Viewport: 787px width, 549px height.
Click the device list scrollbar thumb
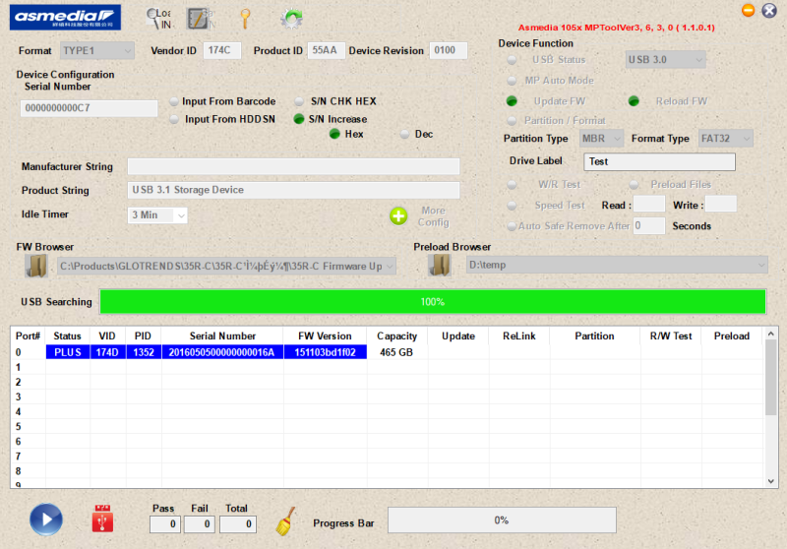click(771, 378)
